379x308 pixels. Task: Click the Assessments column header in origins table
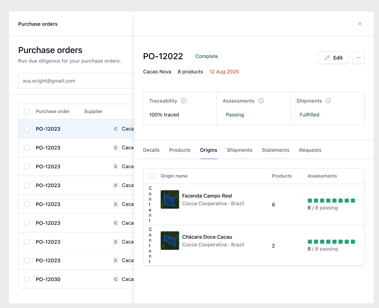(x=322, y=176)
